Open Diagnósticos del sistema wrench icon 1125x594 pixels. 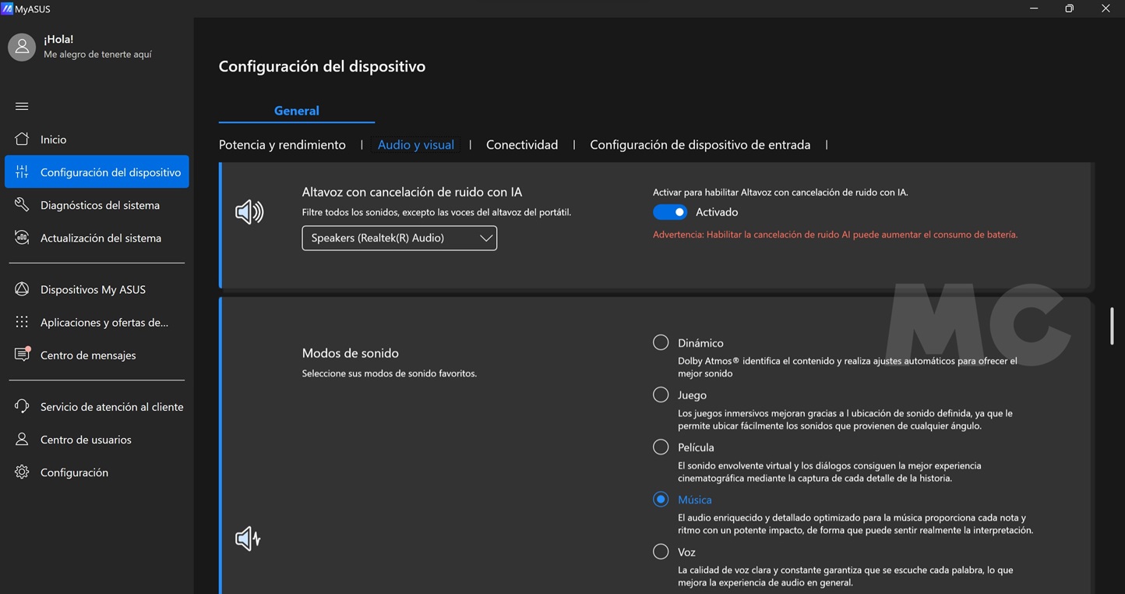tap(22, 205)
